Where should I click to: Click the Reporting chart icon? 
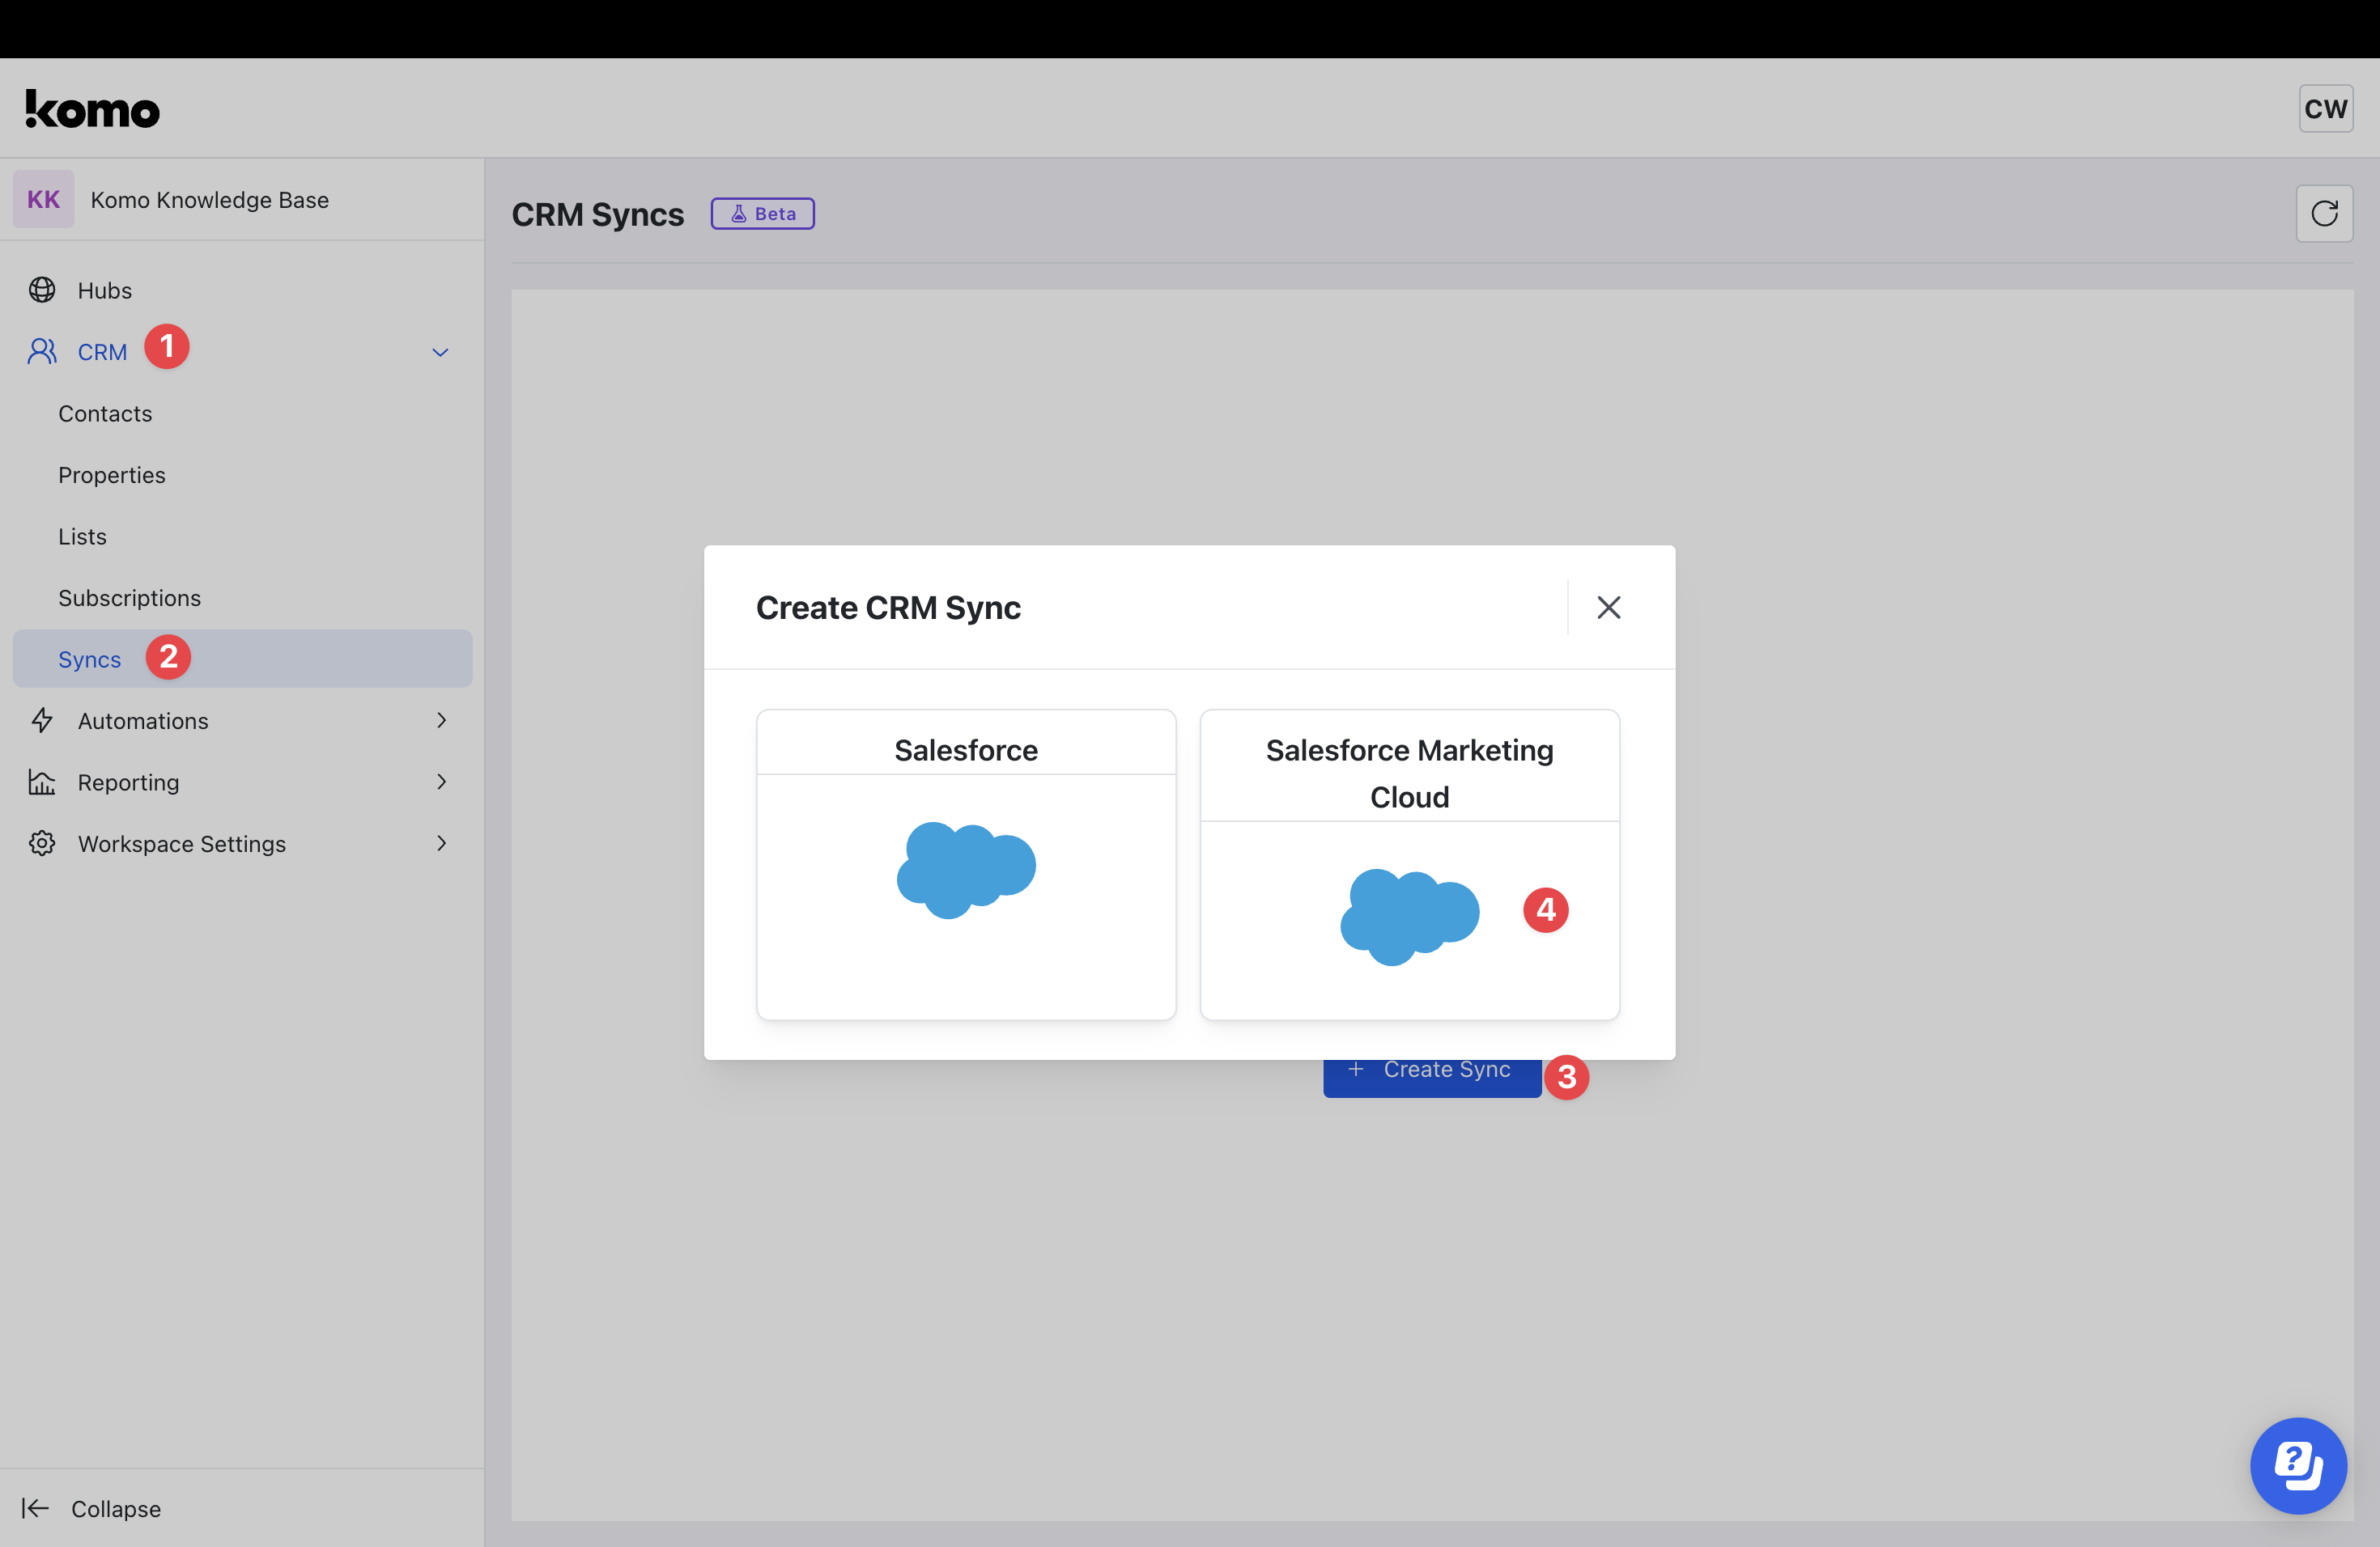[x=42, y=782]
